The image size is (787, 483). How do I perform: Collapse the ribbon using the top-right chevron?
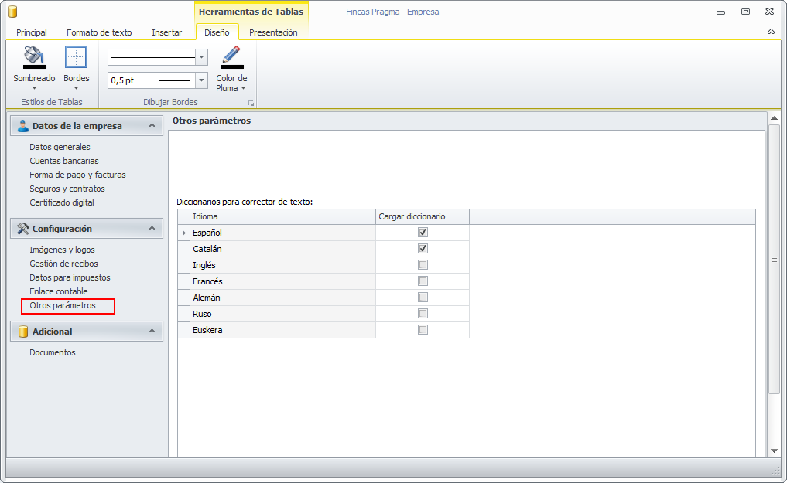click(x=771, y=32)
